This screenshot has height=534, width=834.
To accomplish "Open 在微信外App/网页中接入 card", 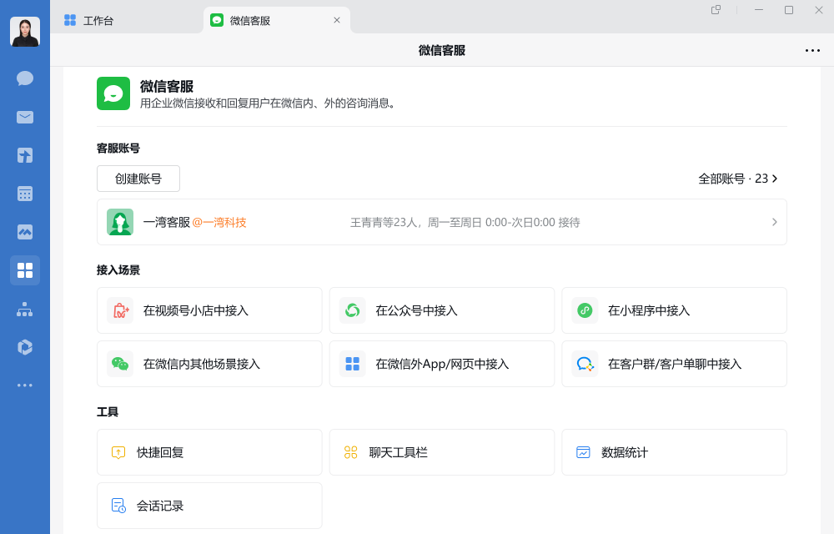I will tap(442, 364).
